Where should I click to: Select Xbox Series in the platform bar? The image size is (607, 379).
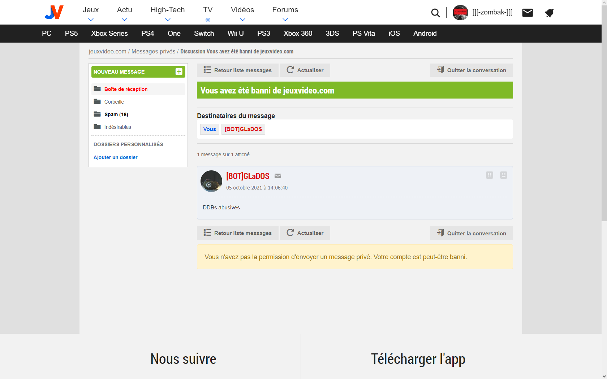(x=109, y=34)
